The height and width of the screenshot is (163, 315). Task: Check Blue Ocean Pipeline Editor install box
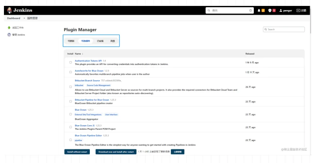[70, 140]
